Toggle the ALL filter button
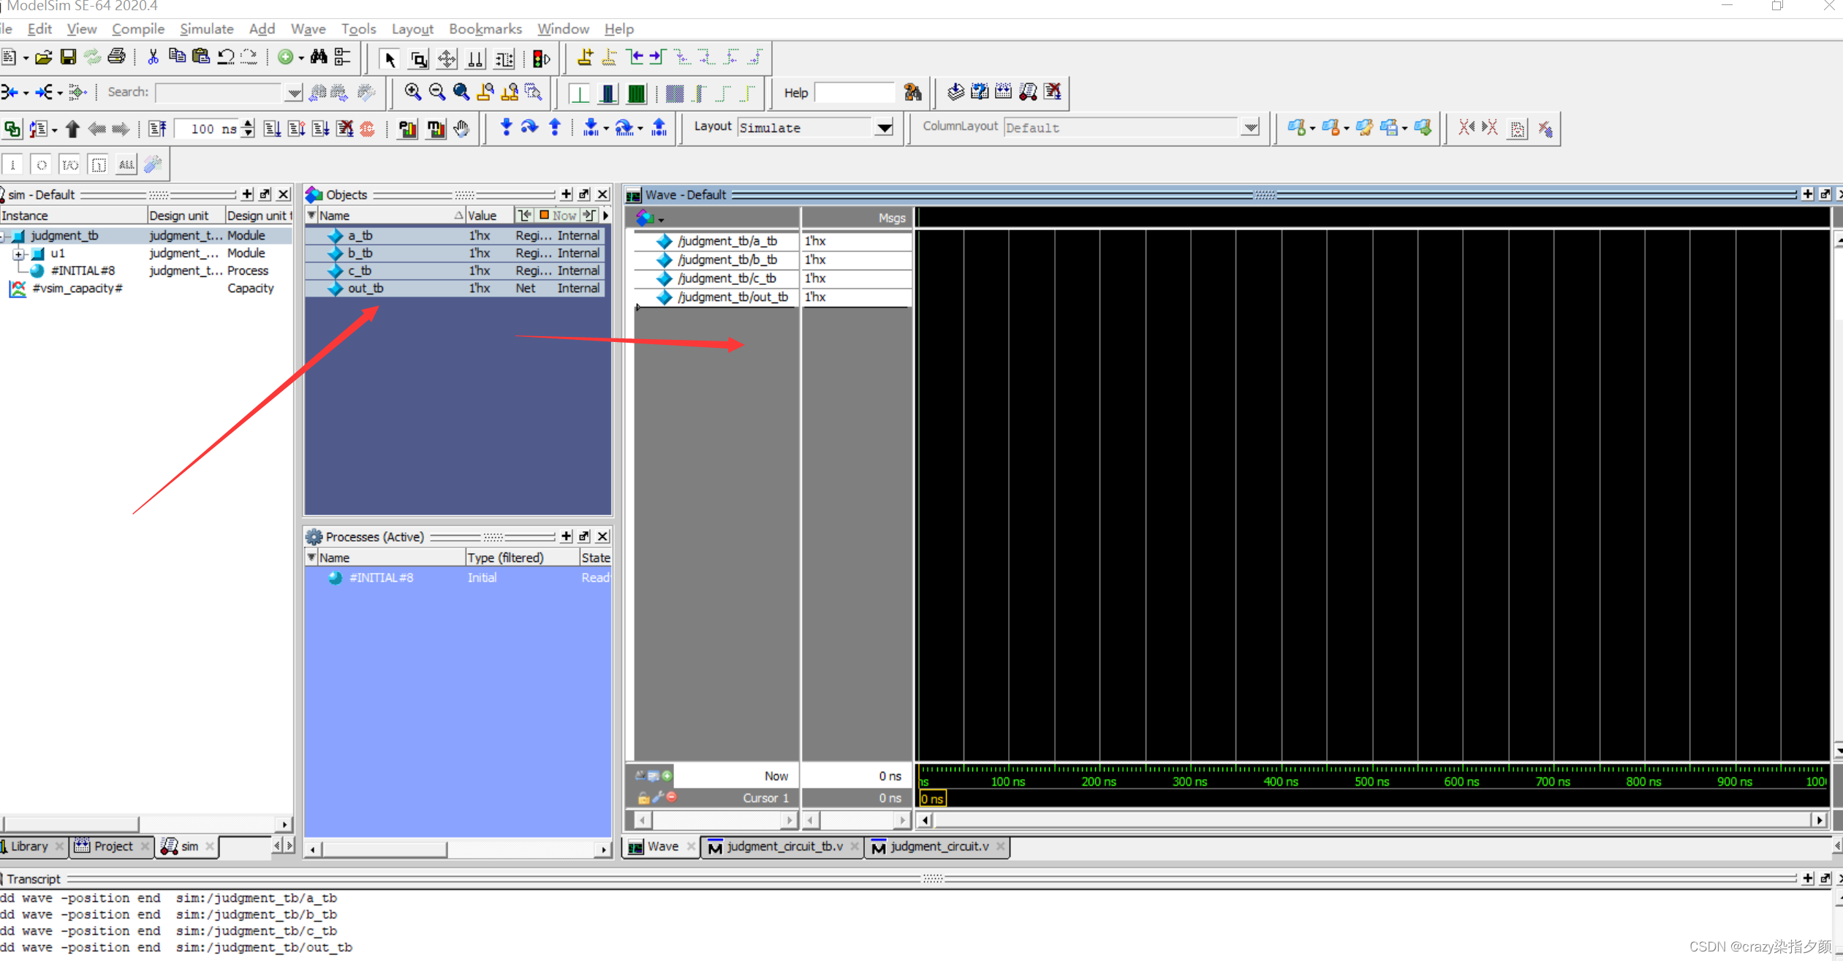Image resolution: width=1843 pixels, height=961 pixels. click(x=126, y=164)
